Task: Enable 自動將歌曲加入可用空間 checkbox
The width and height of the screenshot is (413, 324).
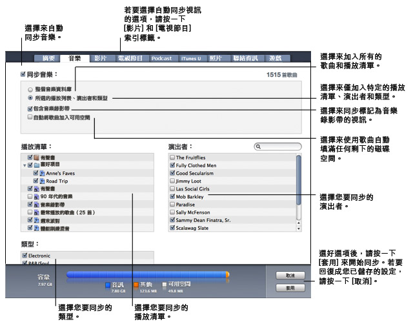Action: (30, 117)
